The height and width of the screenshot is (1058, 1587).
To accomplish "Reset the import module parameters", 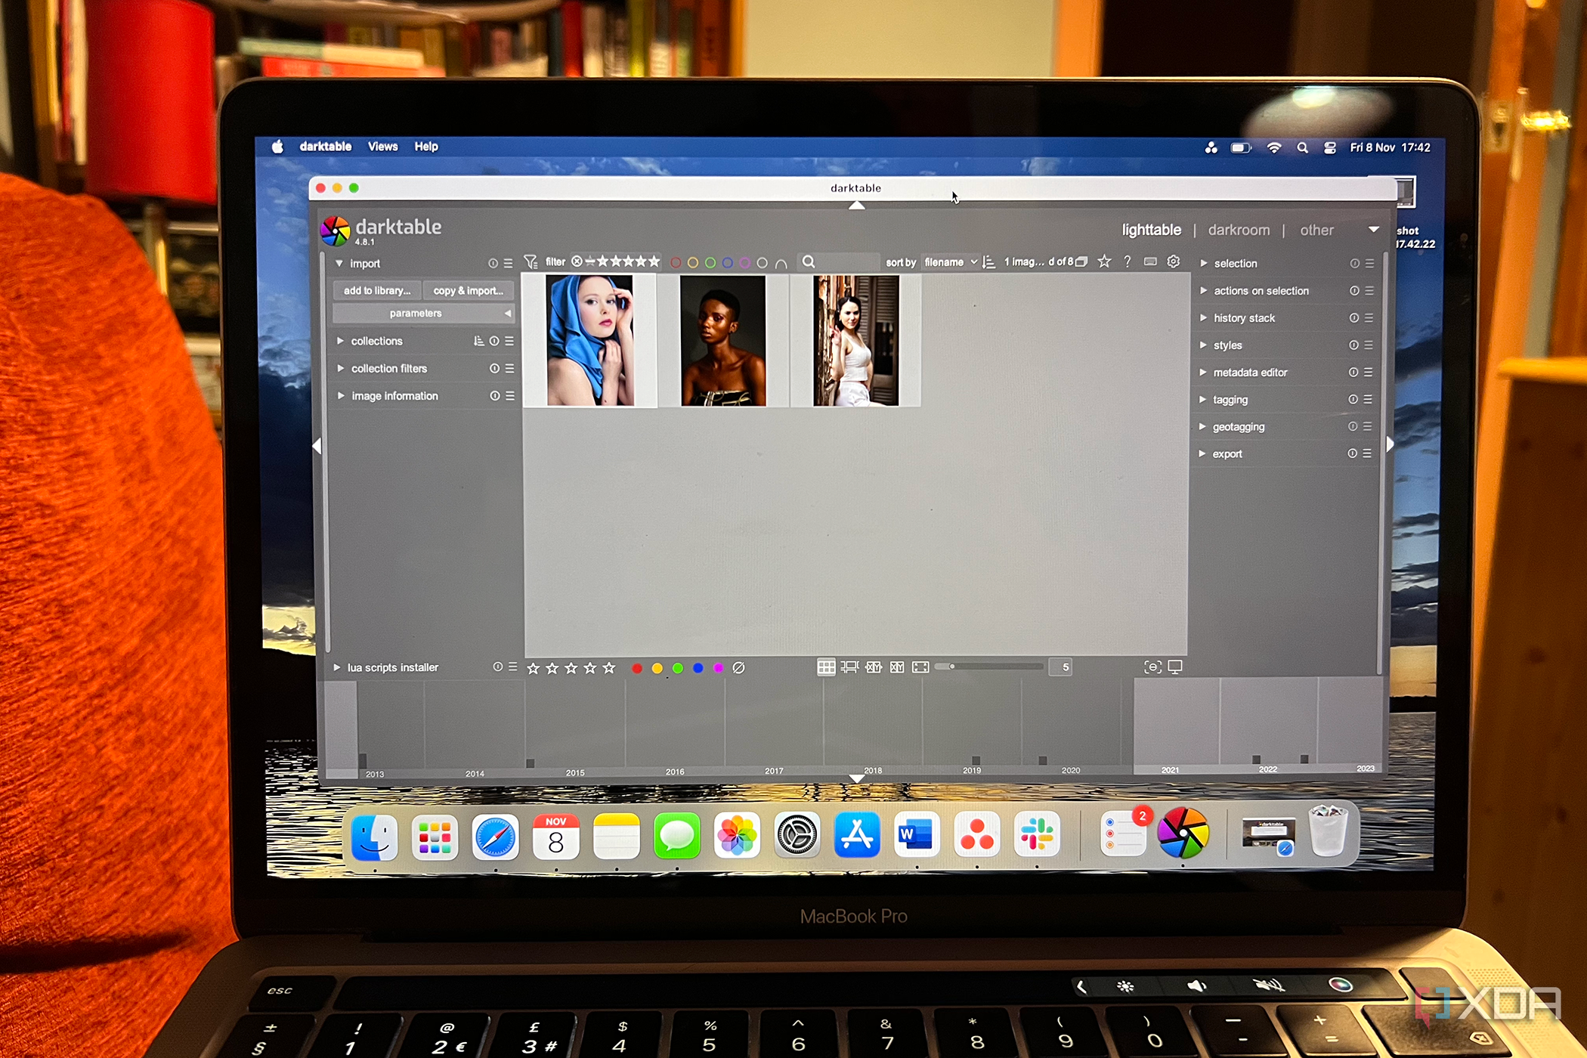I will click(x=493, y=264).
